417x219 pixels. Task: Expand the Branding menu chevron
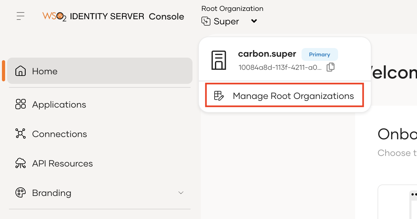[x=181, y=193]
